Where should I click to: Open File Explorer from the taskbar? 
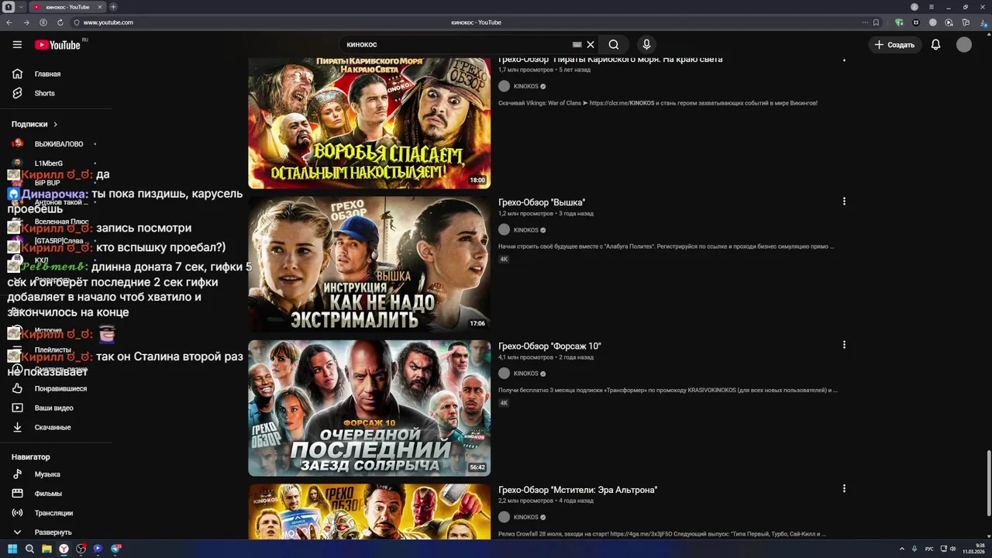point(46,549)
